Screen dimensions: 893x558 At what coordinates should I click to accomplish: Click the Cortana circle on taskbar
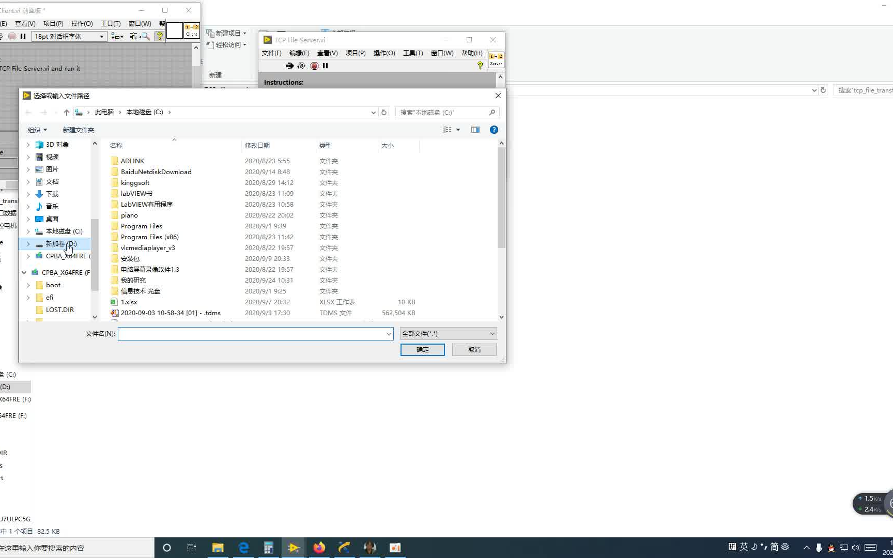point(166,548)
